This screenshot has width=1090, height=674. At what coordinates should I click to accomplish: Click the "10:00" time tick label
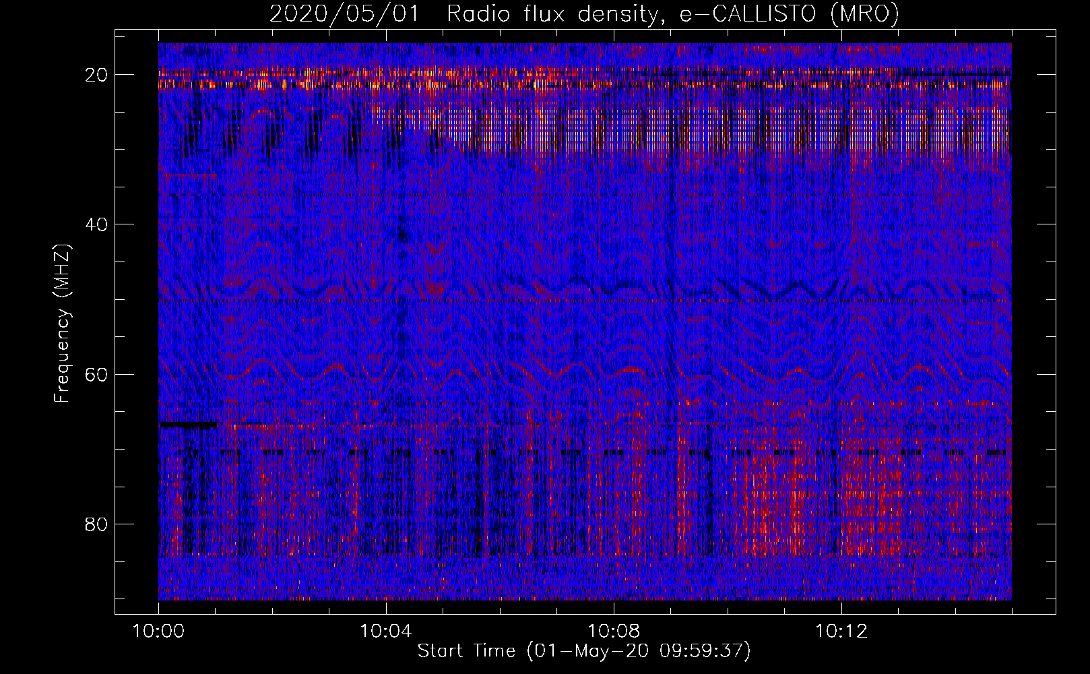pyautogui.click(x=158, y=631)
